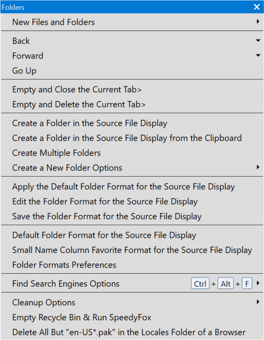Click Save the Folder Format for Source Display
Image resolution: width=264 pixels, height=340 pixels.
pyautogui.click(x=107, y=216)
